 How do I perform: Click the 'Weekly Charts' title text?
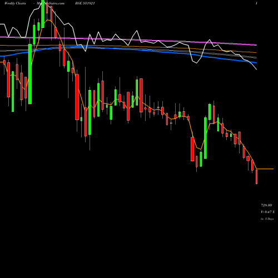pos(15,3)
